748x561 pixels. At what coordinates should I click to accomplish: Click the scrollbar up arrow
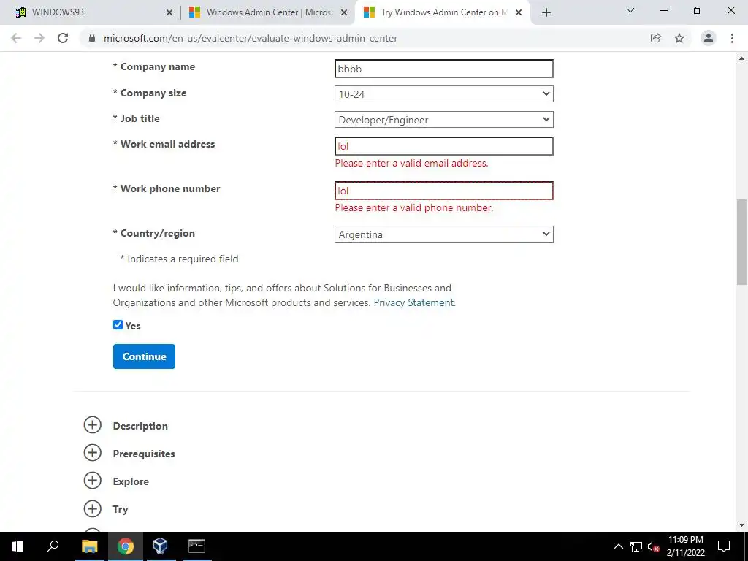click(741, 58)
